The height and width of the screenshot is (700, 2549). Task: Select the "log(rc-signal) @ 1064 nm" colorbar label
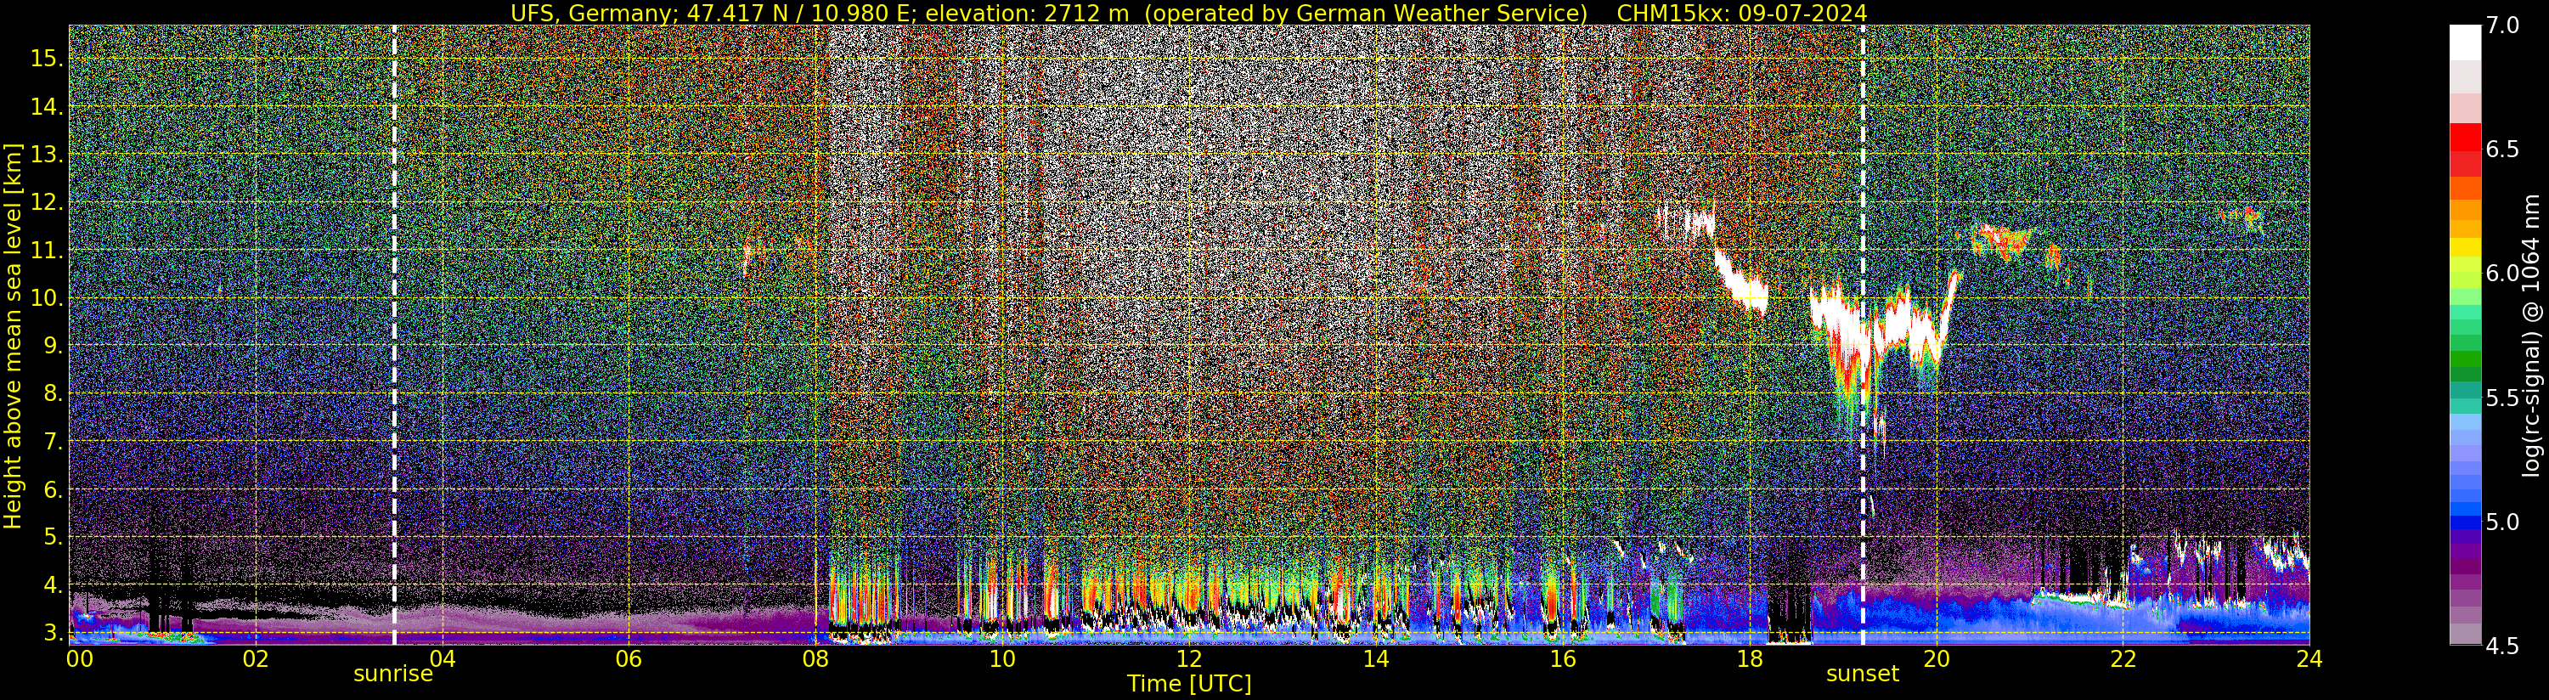coord(2533,335)
